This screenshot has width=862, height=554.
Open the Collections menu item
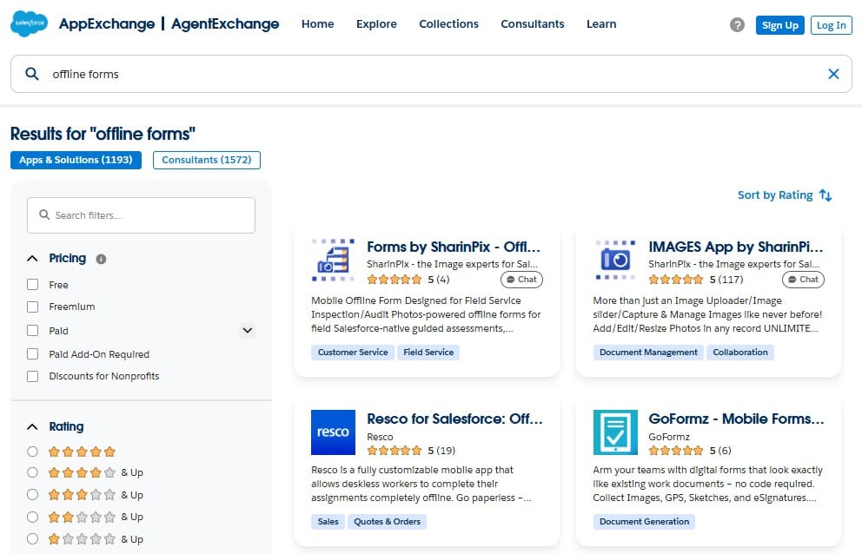448,23
